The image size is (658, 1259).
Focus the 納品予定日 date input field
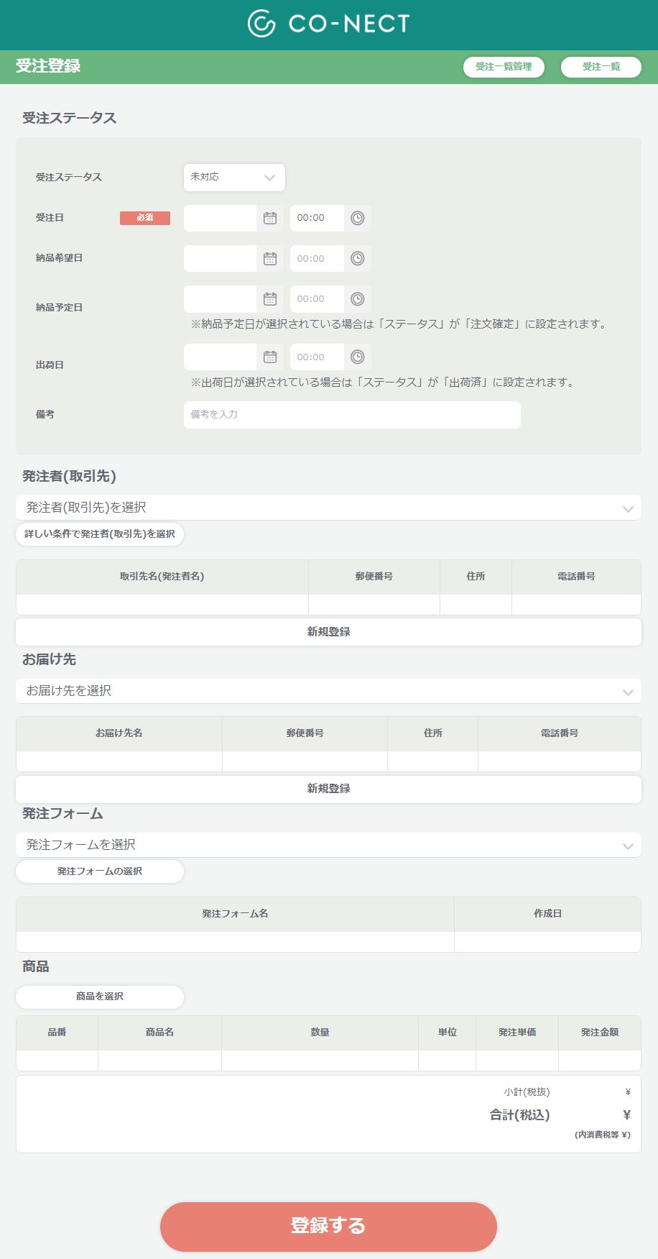coord(220,299)
